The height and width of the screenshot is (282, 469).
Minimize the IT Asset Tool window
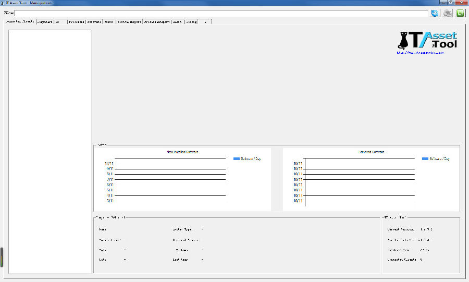[x=443, y=3]
